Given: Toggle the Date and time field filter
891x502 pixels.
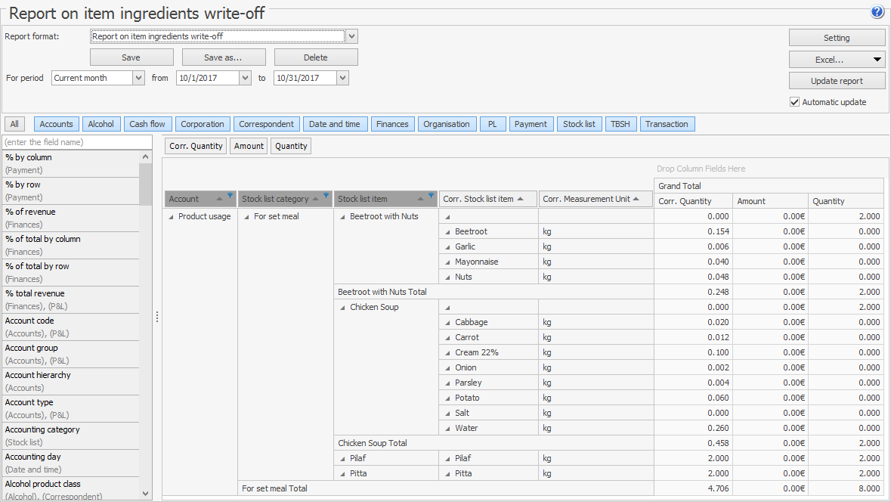Looking at the screenshot, I should tap(334, 124).
